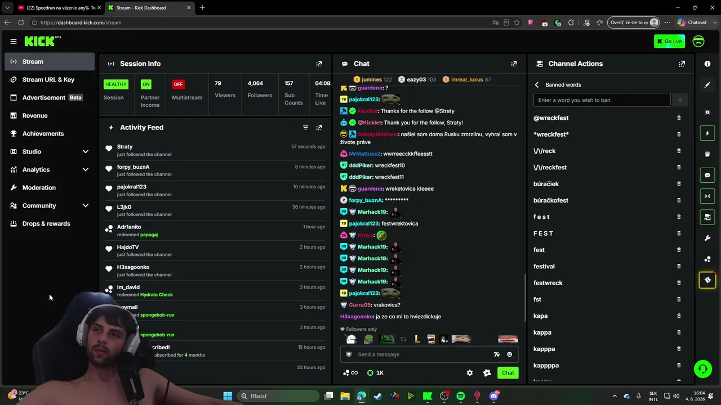This screenshot has height=405, width=721.
Task: Select the "festwreck" banned word entry
Action: tap(548, 283)
